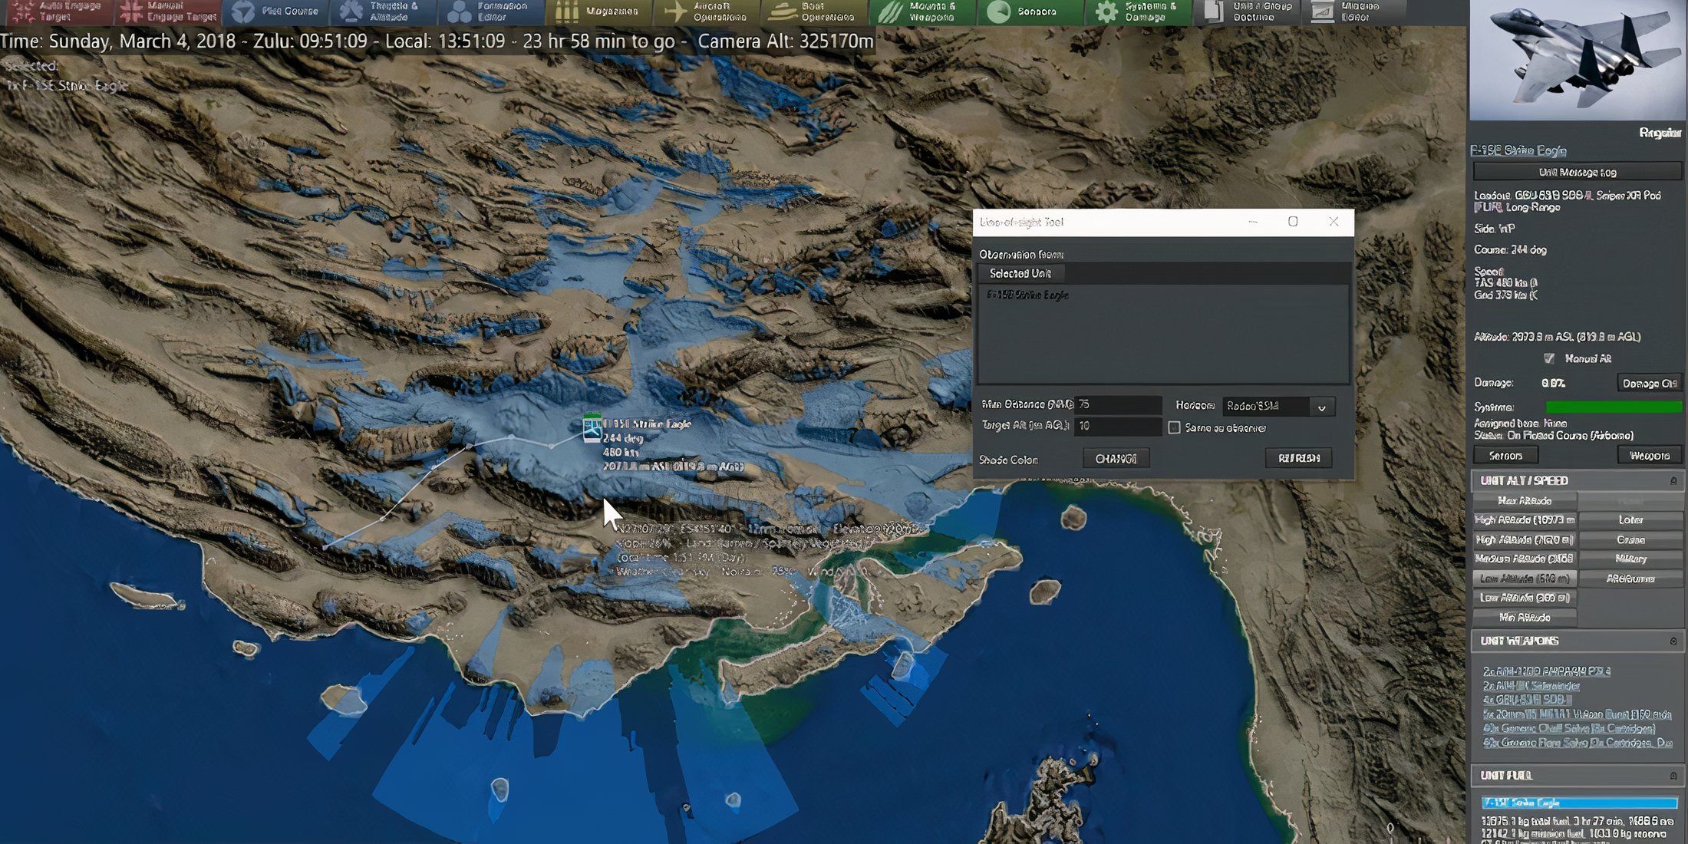Select the Max Altitude preset

click(1525, 500)
